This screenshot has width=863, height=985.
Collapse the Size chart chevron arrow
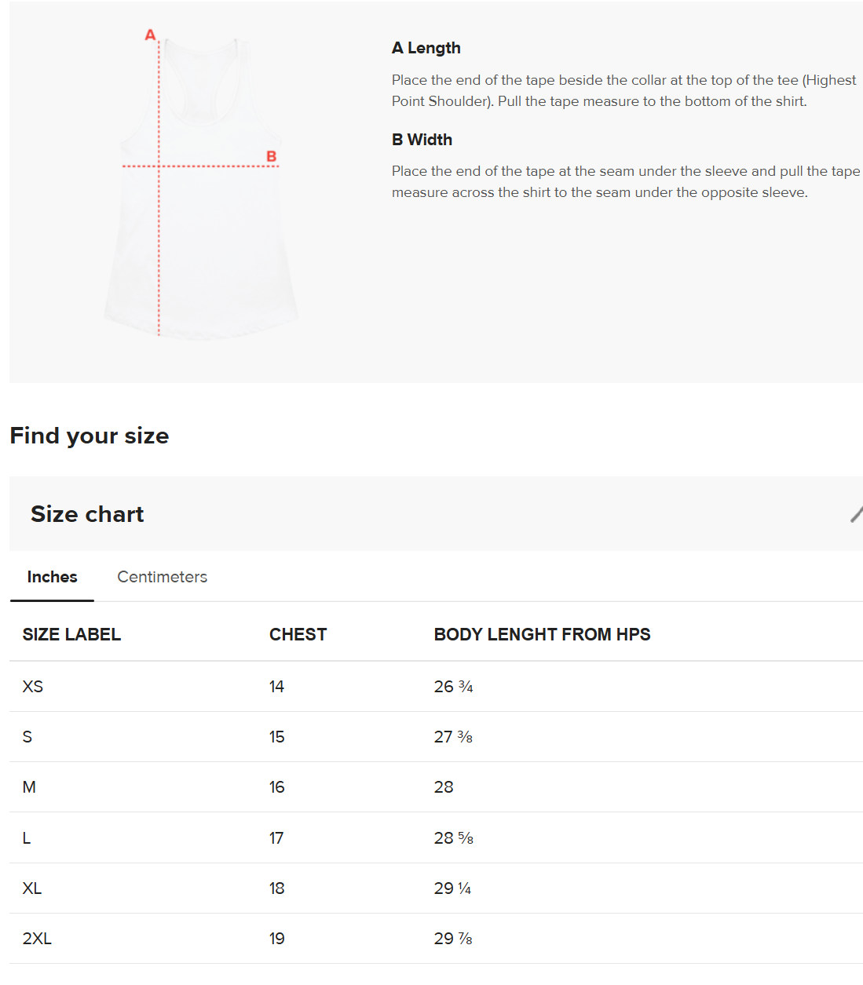pos(857,514)
